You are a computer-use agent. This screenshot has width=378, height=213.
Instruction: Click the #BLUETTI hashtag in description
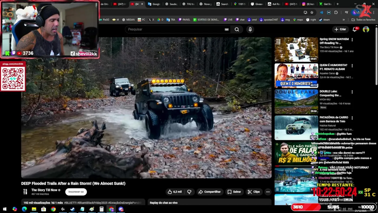click(x=70, y=203)
